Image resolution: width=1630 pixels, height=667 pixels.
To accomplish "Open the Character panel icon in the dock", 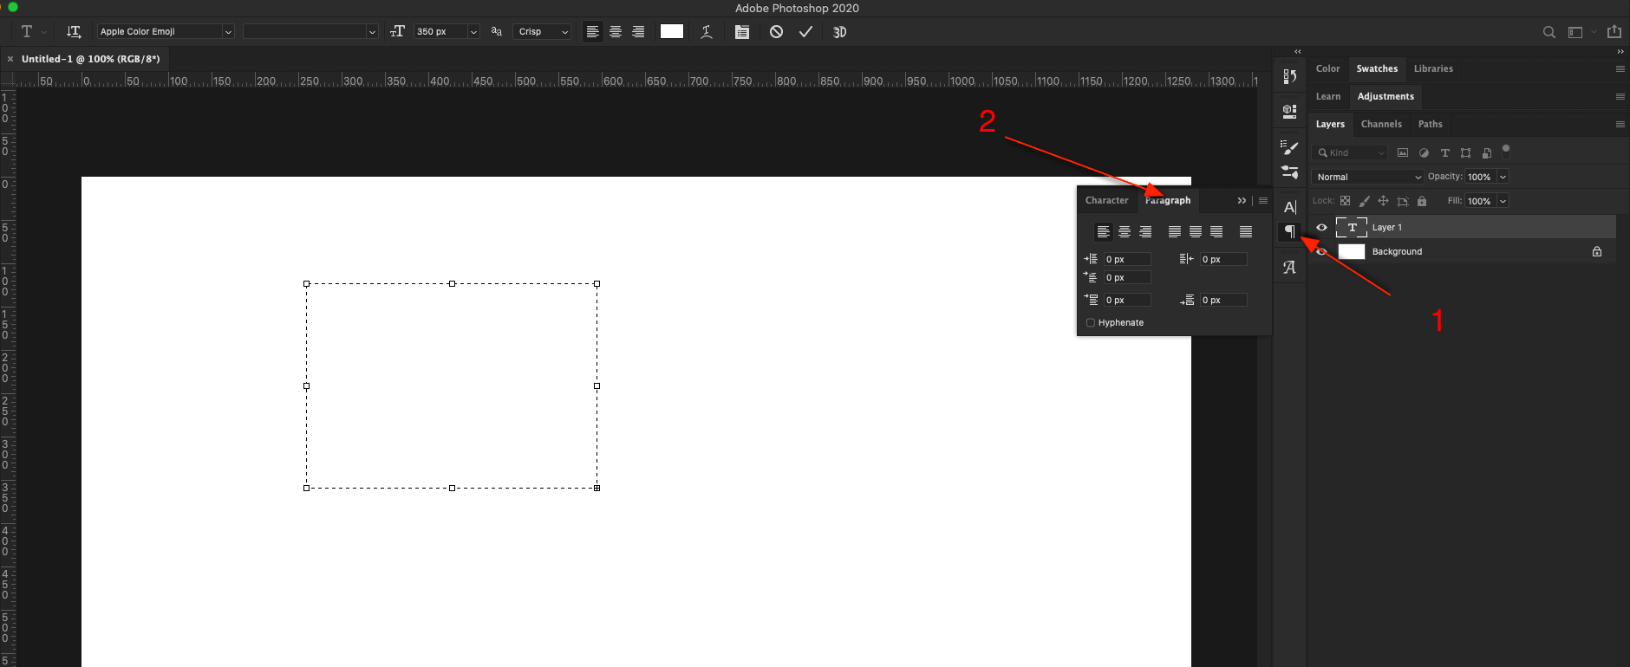I will [x=1290, y=207].
